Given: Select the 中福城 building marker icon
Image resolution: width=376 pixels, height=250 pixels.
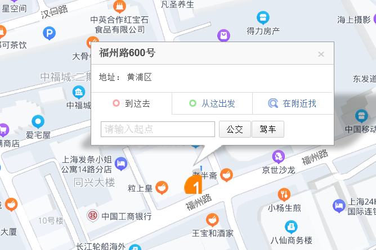Looking at the screenshot, I should tap(79, 92).
